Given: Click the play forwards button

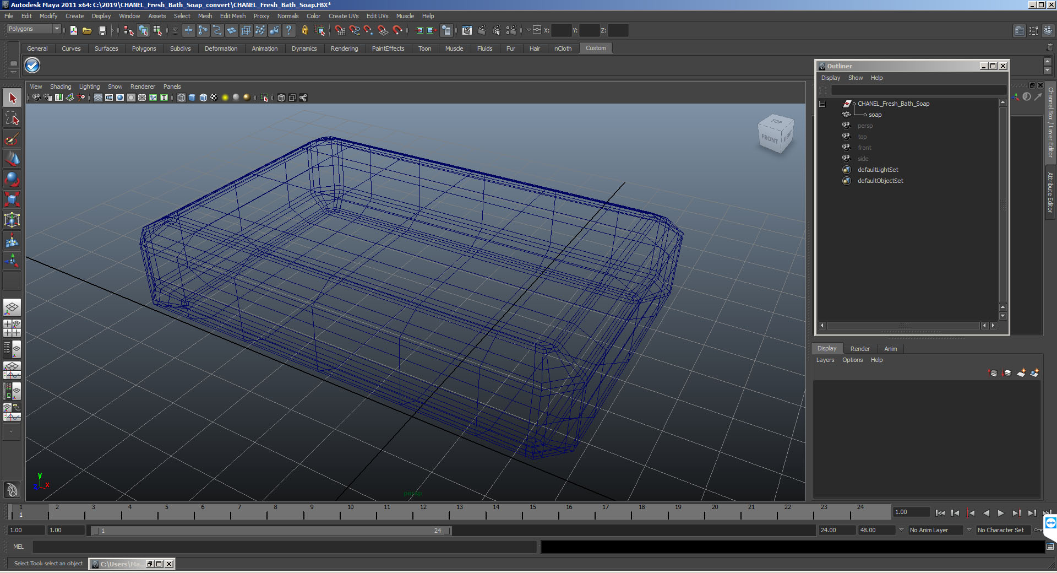Looking at the screenshot, I should [1001, 513].
